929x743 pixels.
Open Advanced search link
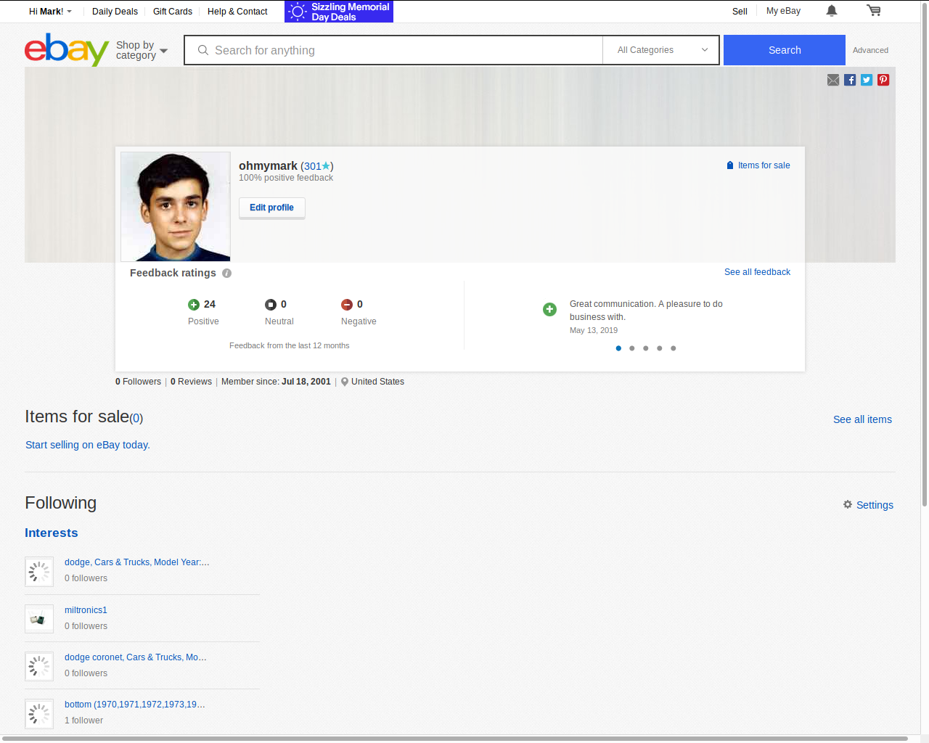tap(870, 50)
